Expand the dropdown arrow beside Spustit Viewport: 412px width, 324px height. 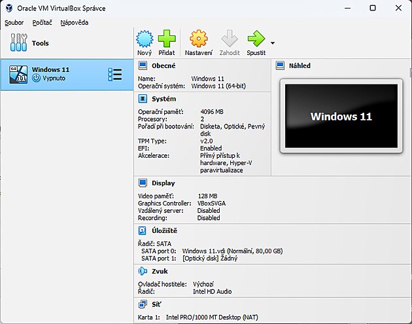coord(273,43)
